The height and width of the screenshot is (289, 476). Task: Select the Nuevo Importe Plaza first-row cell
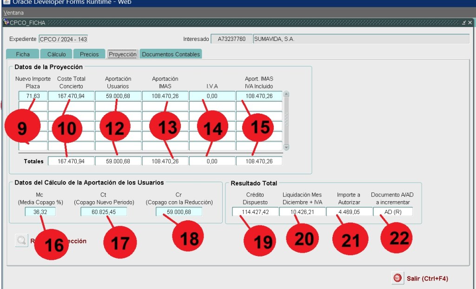tap(33, 96)
